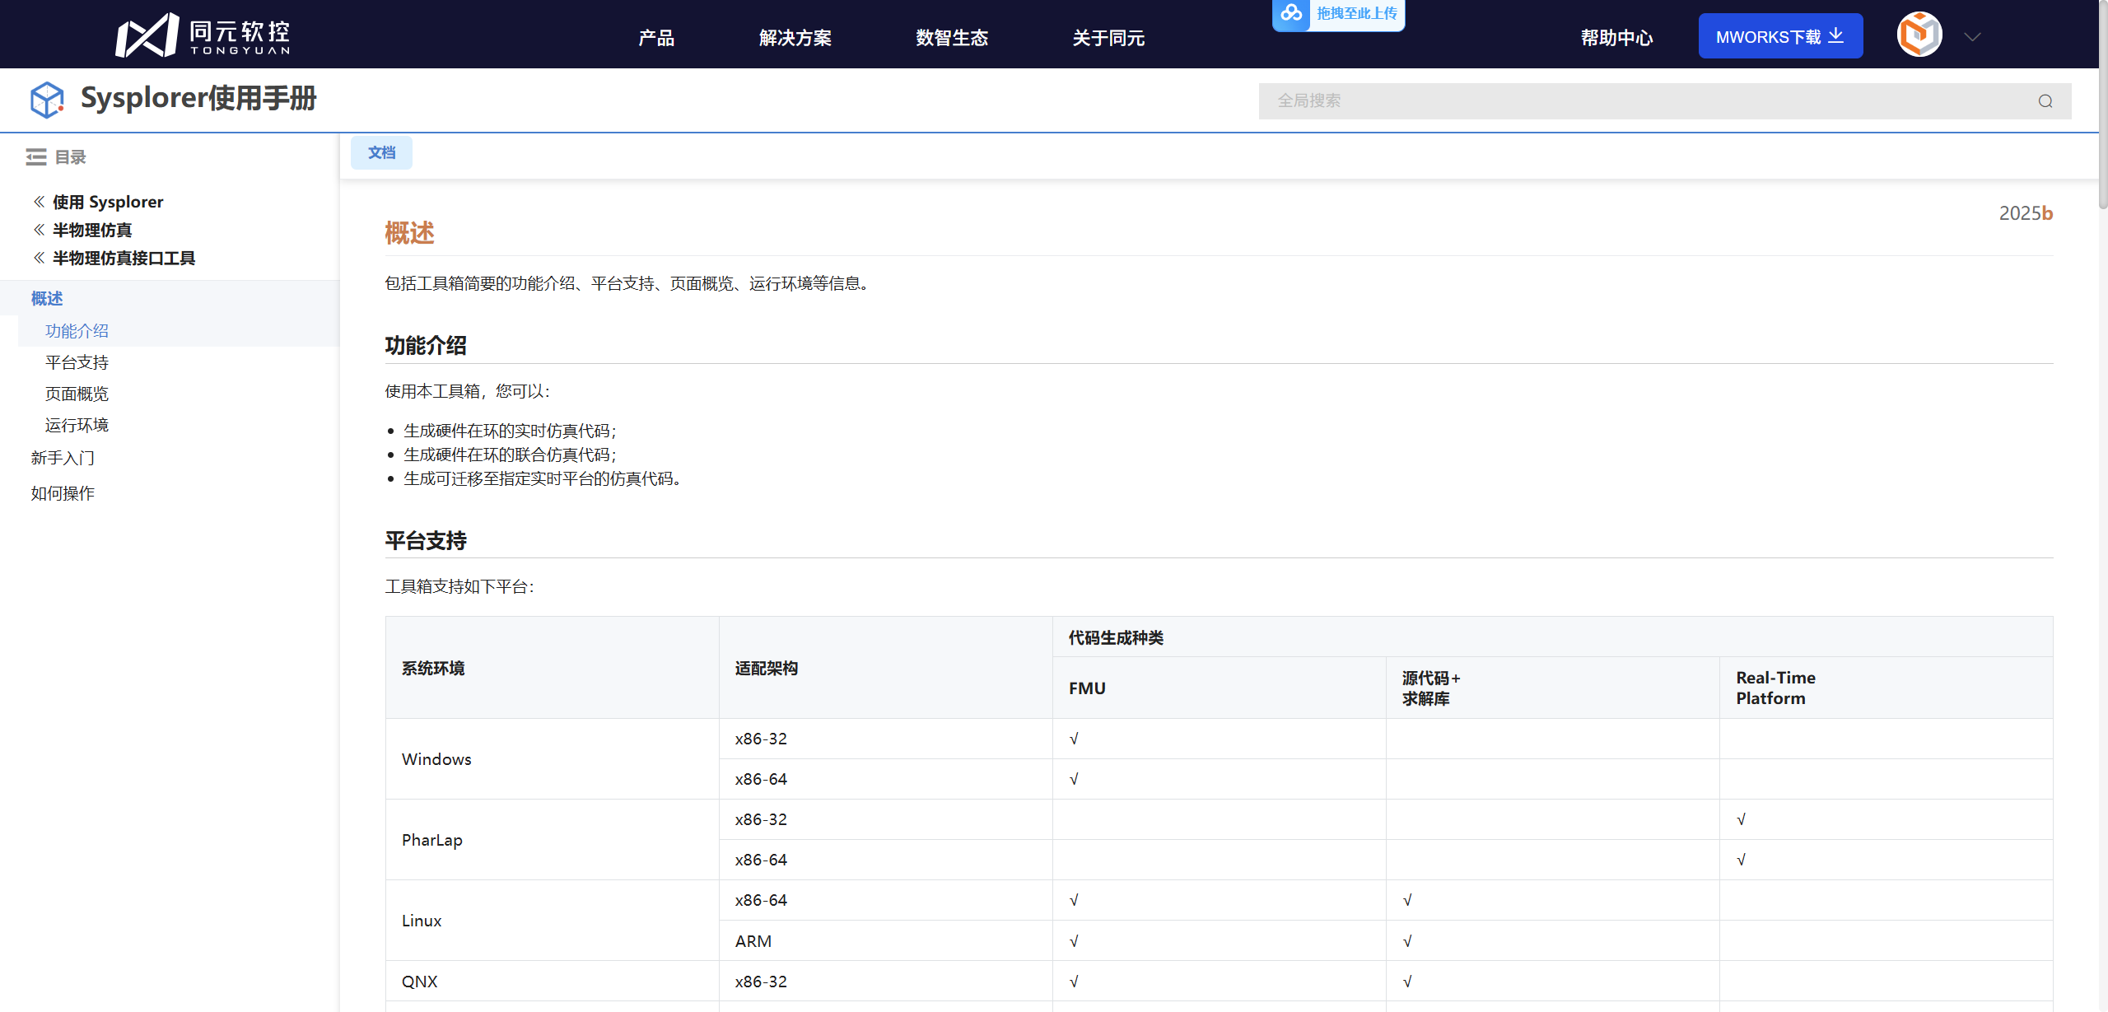Collapse the 半物理仿真 chevron
2108x1012 pixels.
pos(39,230)
